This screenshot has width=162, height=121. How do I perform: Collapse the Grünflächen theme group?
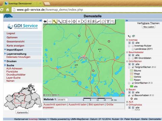coord(127,61)
